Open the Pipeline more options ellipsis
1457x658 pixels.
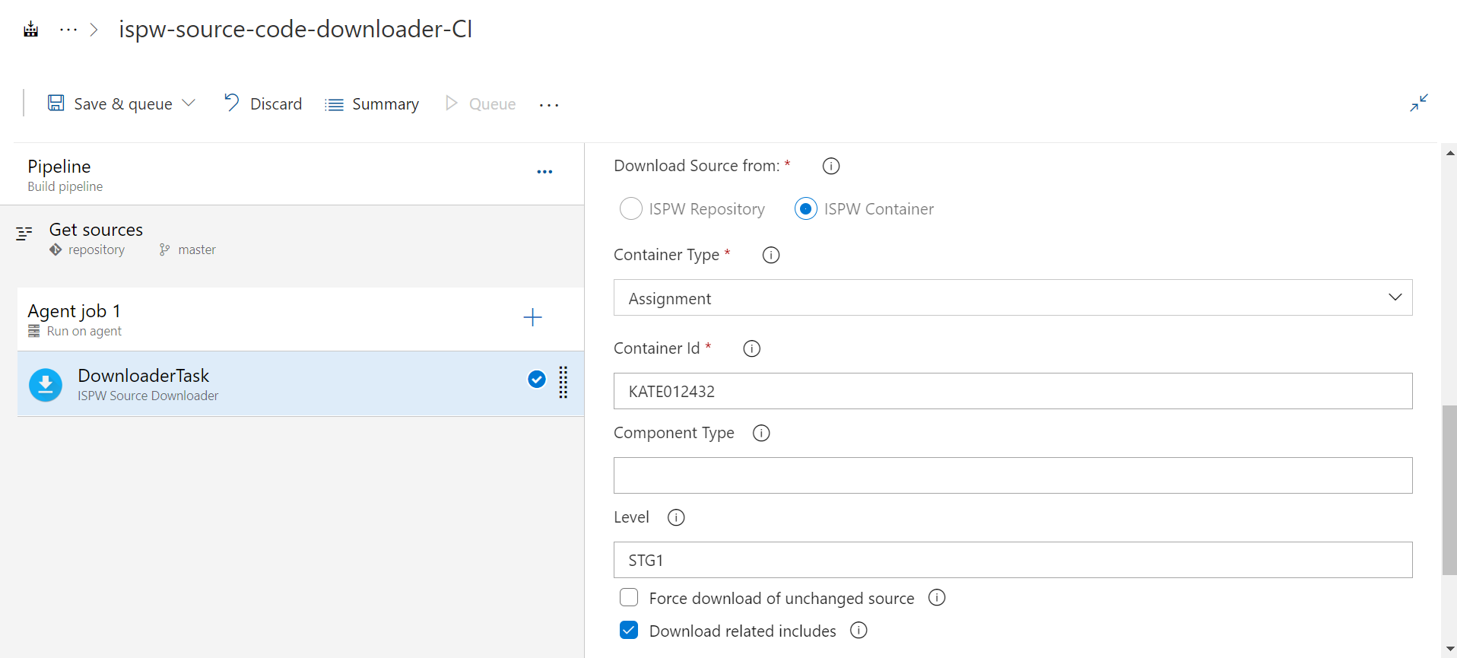[544, 172]
